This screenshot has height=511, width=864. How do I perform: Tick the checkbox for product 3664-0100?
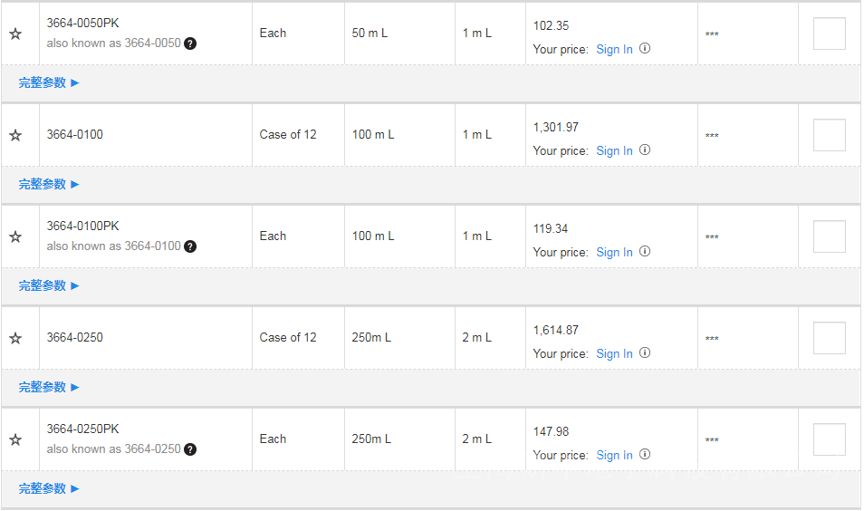point(829,135)
